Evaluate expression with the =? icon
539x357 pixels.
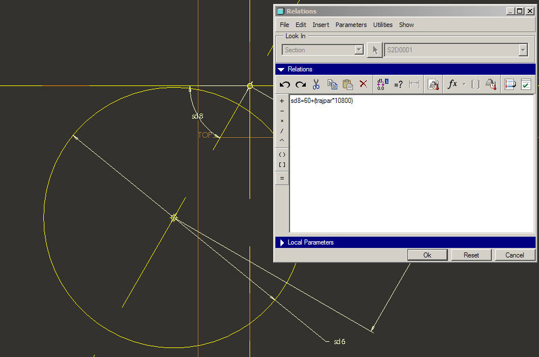click(398, 84)
